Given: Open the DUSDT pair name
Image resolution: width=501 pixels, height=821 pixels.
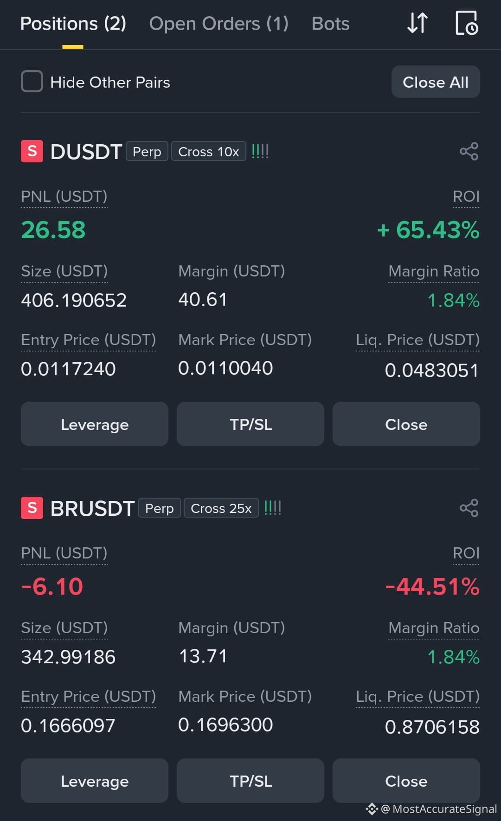Looking at the screenshot, I should point(86,152).
